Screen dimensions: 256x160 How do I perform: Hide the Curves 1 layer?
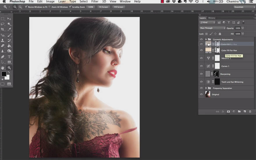pos(201,66)
